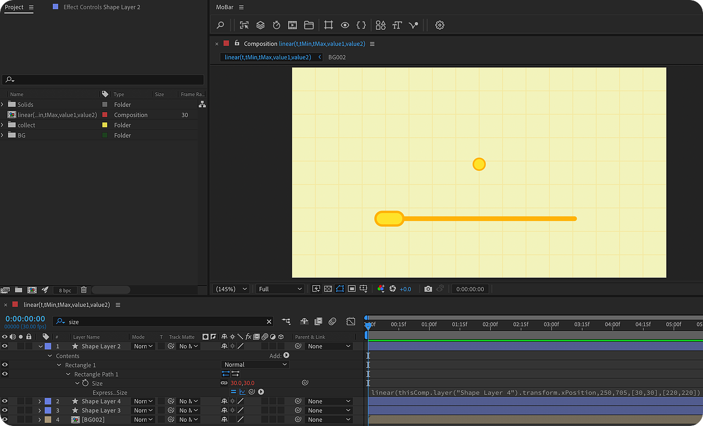Toggle visibility eye of Shape Layer 4
703x426 pixels.
pyautogui.click(x=5, y=401)
